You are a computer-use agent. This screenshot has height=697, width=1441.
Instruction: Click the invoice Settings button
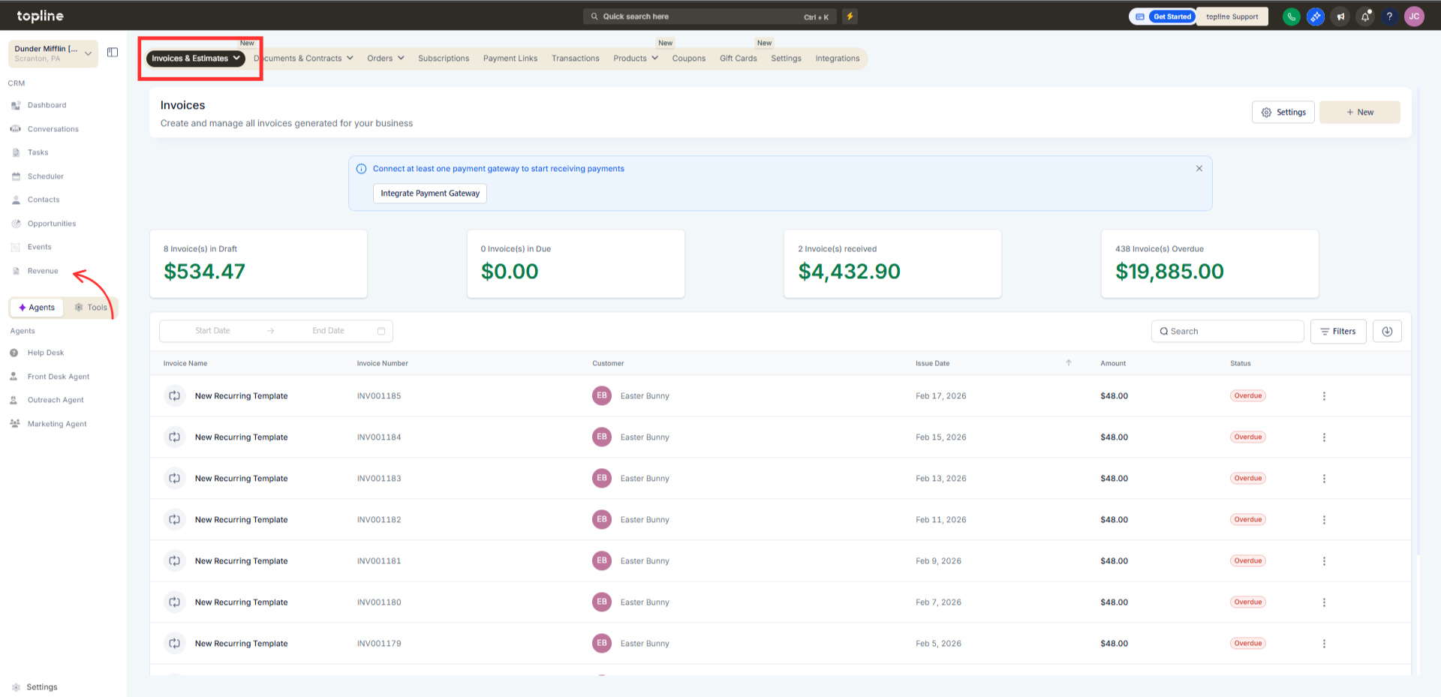[1283, 113]
